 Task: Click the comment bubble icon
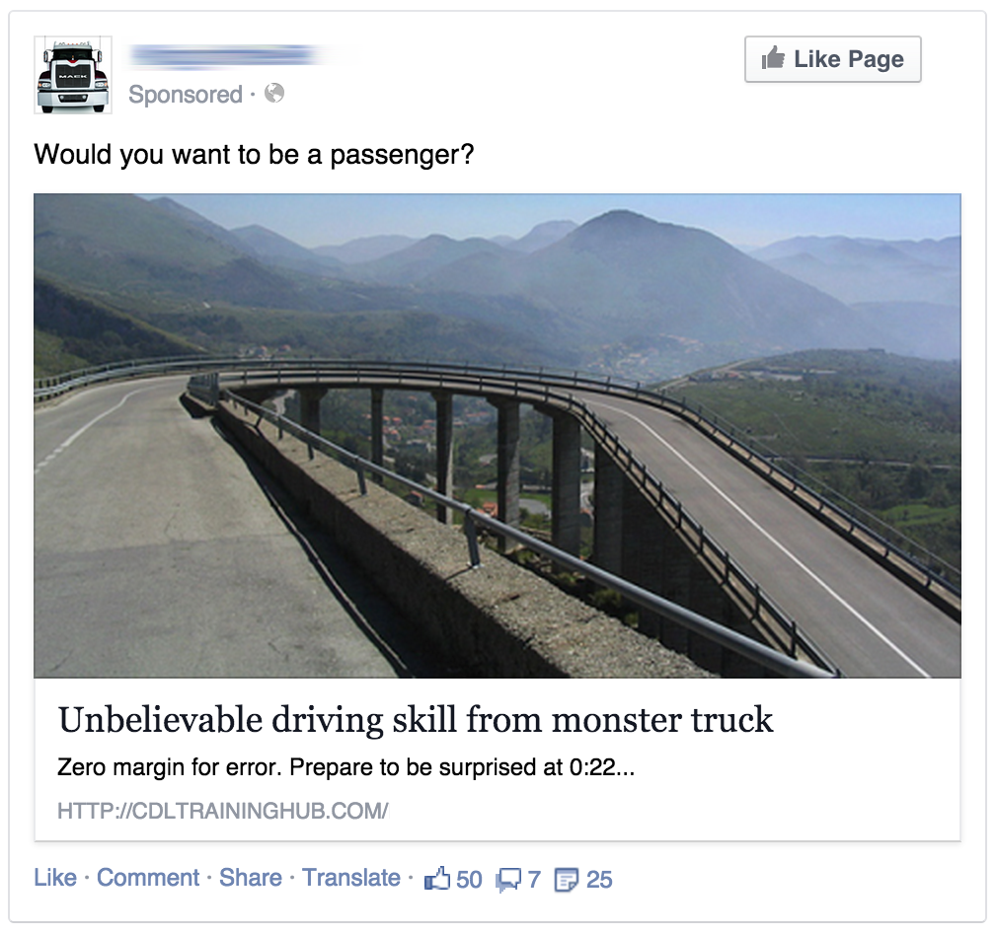click(509, 880)
